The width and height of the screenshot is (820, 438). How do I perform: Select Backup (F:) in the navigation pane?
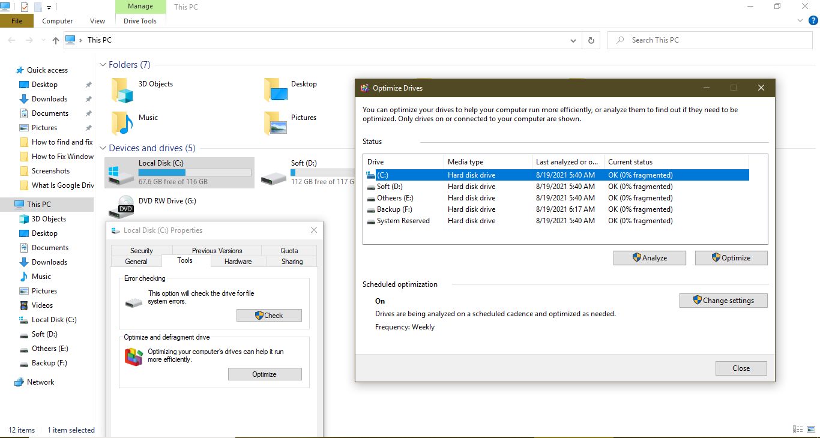coord(49,363)
